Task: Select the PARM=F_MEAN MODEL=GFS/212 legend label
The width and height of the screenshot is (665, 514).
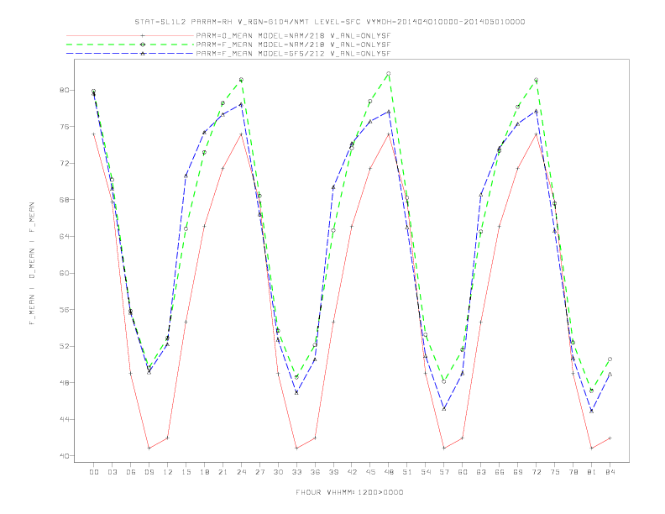Action: (293, 54)
